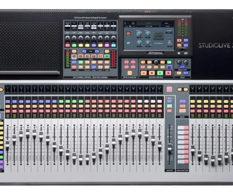
Task: Tap the orange button above the Solo label
Action: tap(179, 73)
